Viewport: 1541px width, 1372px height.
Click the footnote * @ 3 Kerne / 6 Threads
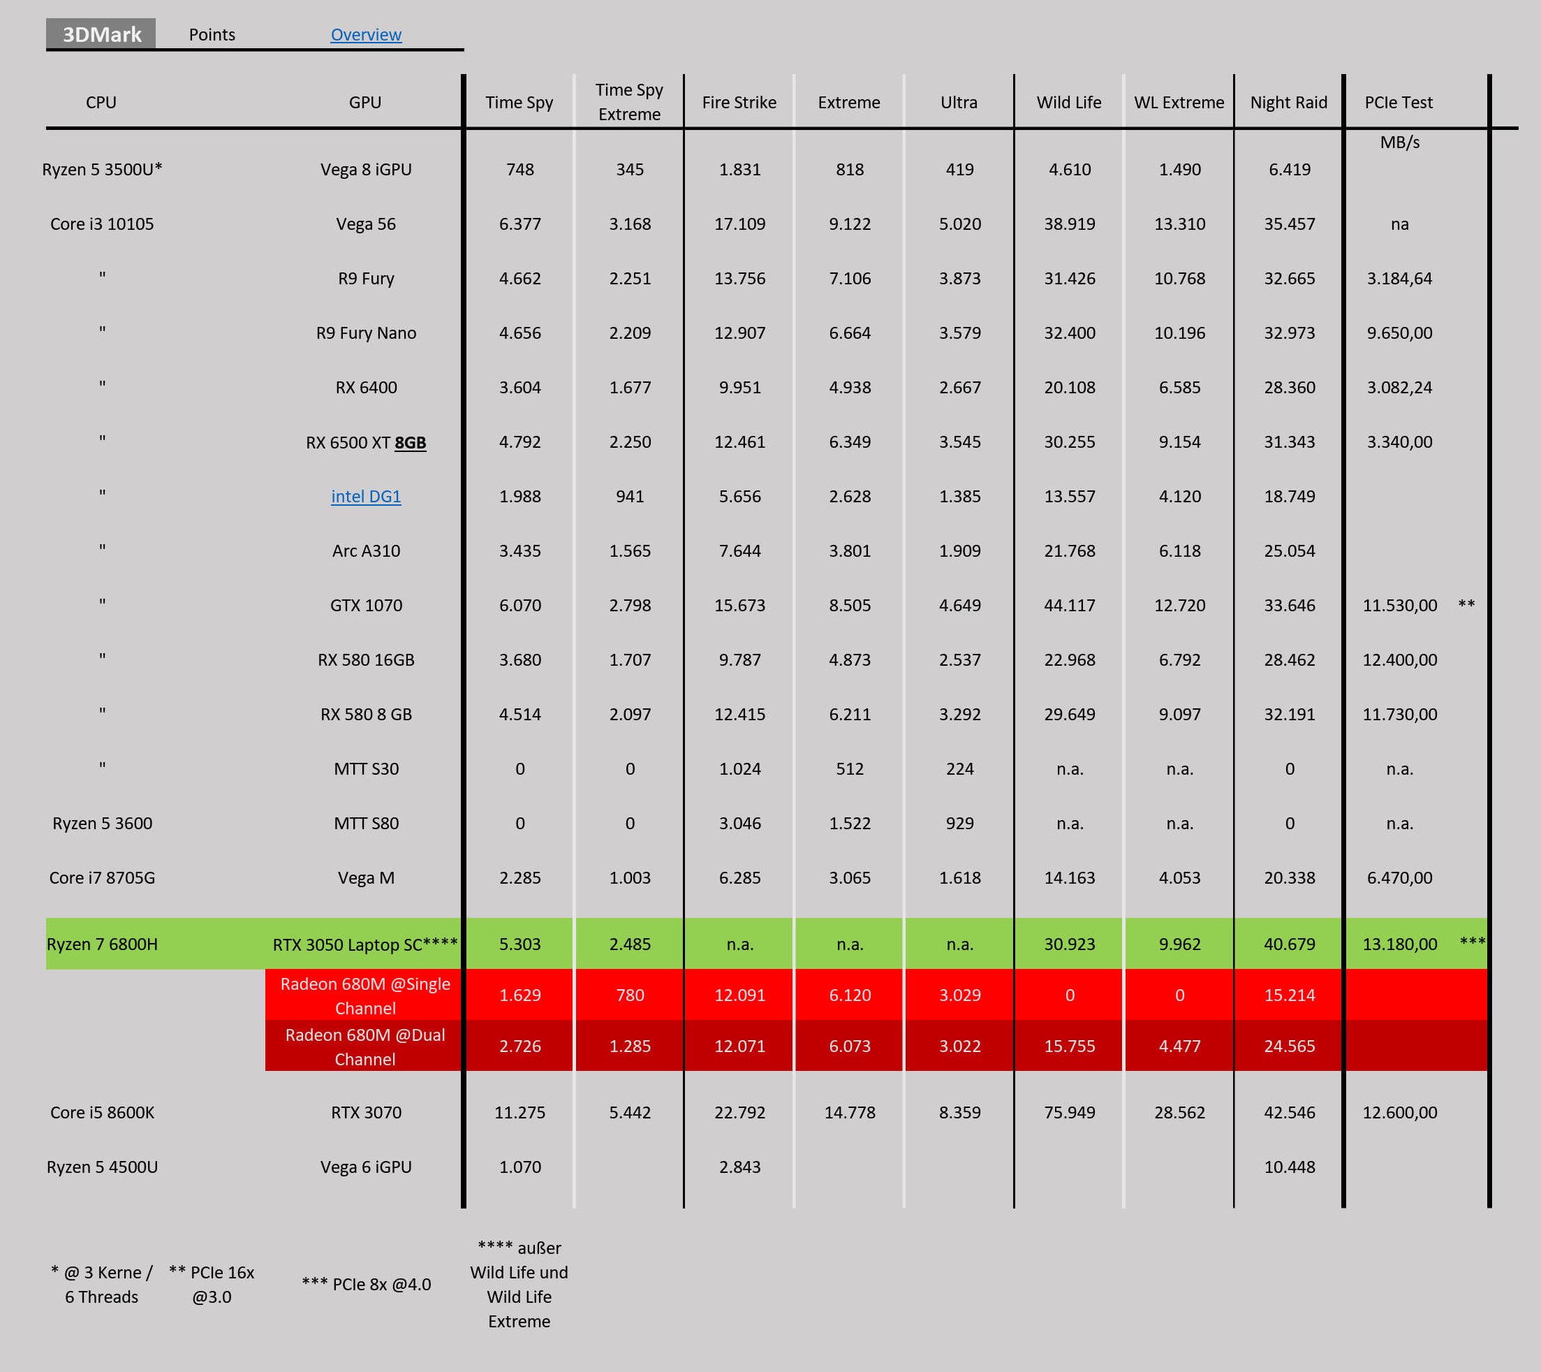pyautogui.click(x=102, y=1285)
